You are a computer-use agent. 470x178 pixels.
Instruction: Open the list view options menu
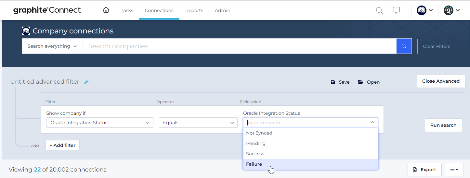pos(454,170)
